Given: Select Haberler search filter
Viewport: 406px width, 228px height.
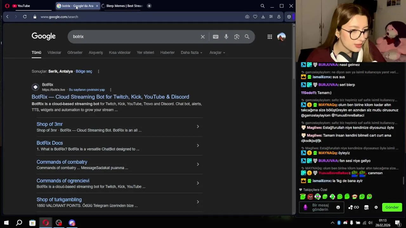Looking at the screenshot, I should (167, 53).
